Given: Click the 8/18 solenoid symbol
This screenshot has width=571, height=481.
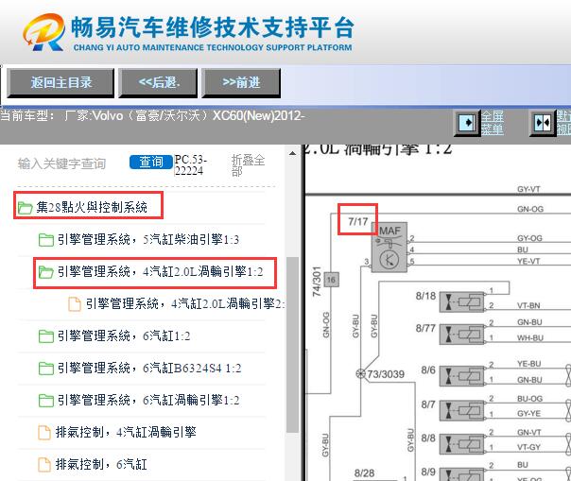Looking at the screenshot, I should [x=461, y=302].
